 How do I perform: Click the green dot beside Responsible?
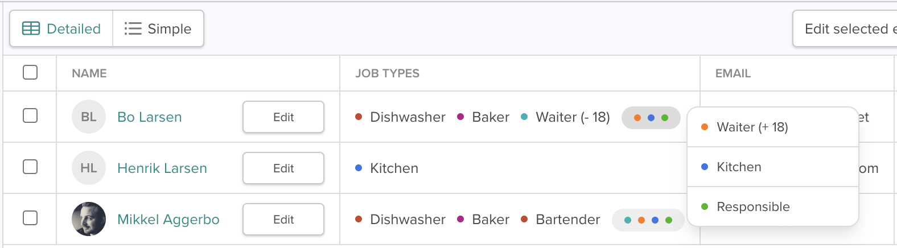click(705, 206)
